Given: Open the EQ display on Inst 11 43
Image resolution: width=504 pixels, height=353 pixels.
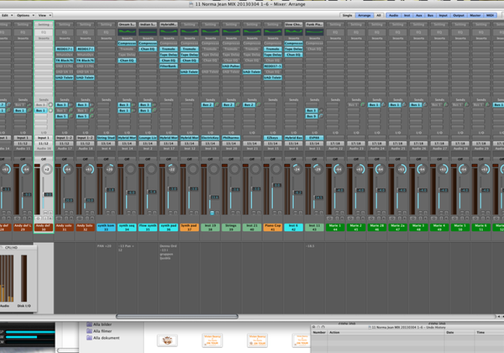Looking at the screenshot, I should [x=314, y=32].
